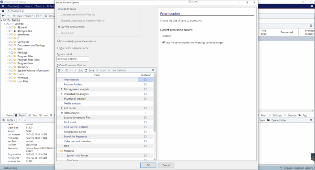Click the Edit pencil icon in processor toolbar
Screen dimensions: 315x170
coord(75,70)
